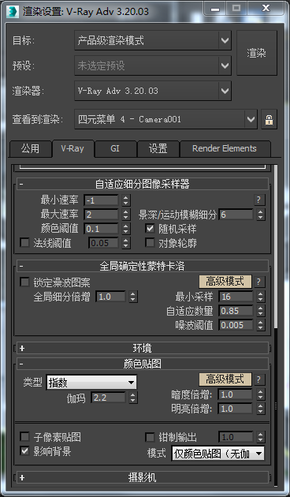Switch to the Render Elements tab
290x497 pixels.
(225, 148)
